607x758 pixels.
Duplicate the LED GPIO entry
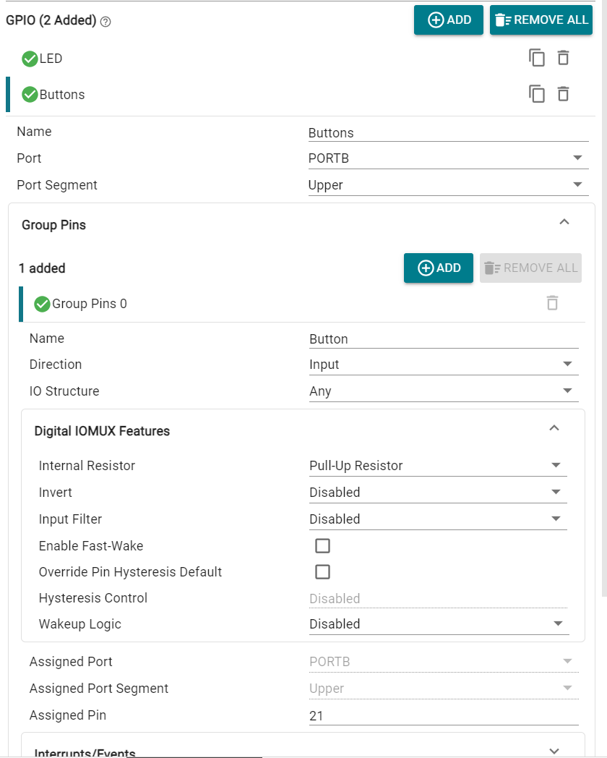click(x=536, y=58)
